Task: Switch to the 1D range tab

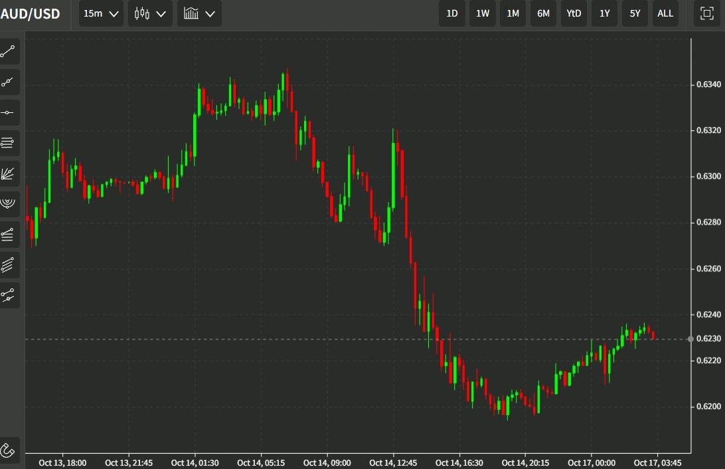Action: pyautogui.click(x=452, y=13)
